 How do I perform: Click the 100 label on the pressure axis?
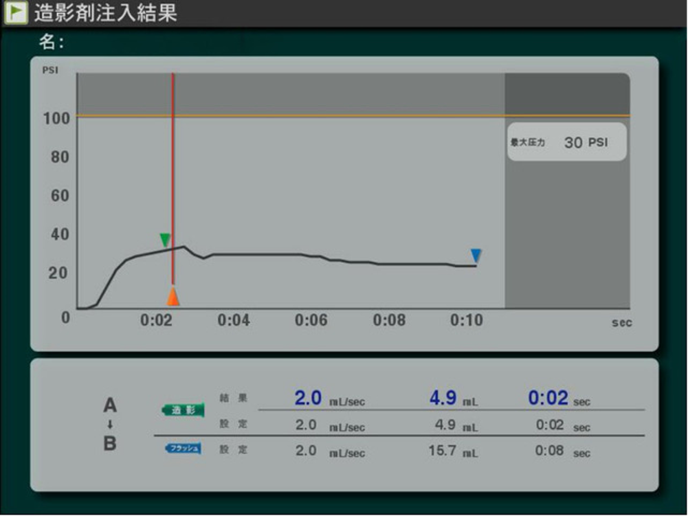(56, 118)
